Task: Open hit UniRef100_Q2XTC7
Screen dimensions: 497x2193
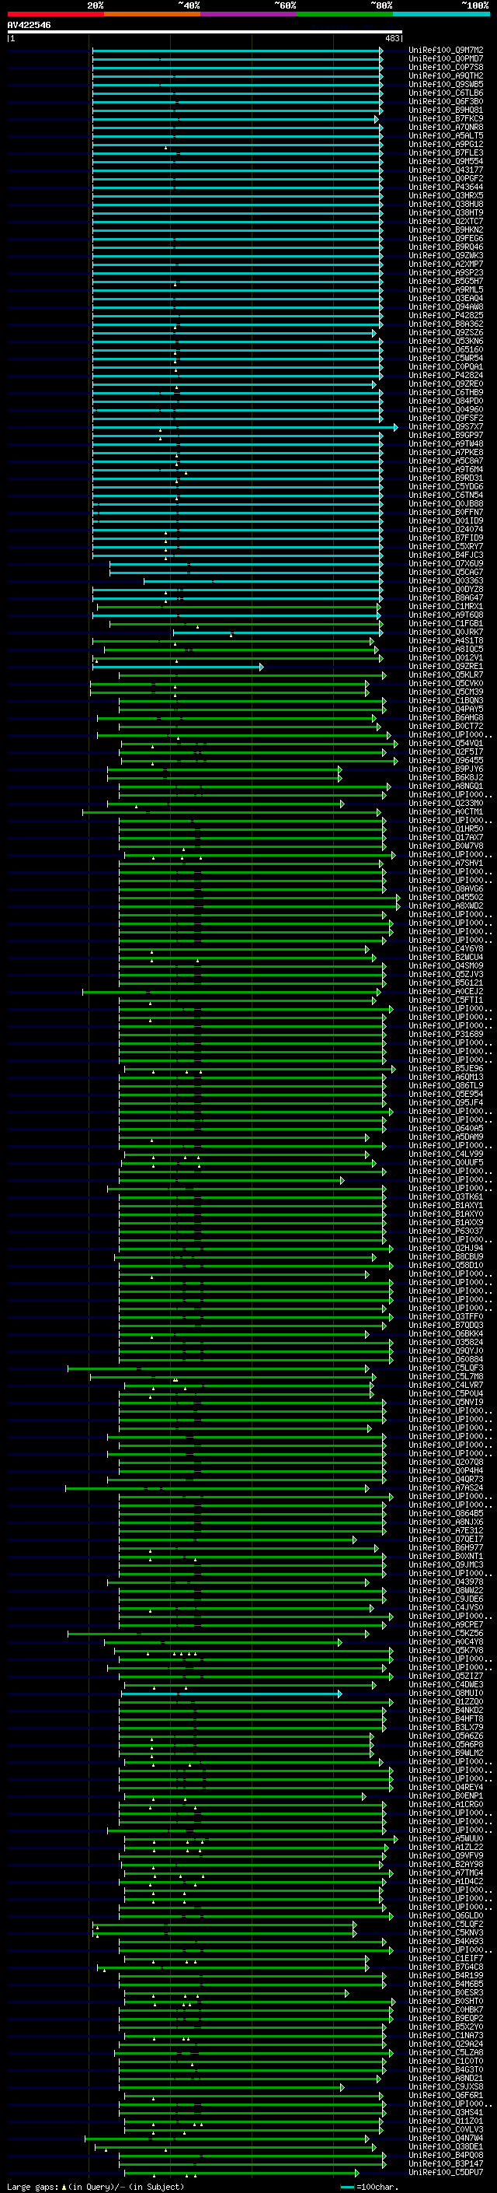Action: pyautogui.click(x=446, y=222)
